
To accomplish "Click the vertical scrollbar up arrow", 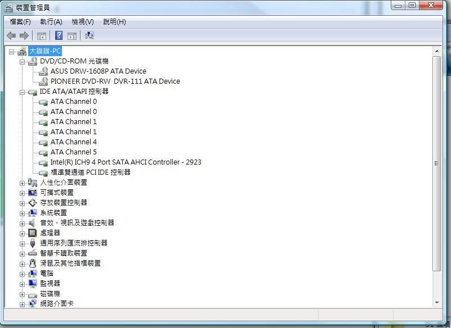I will (437, 51).
